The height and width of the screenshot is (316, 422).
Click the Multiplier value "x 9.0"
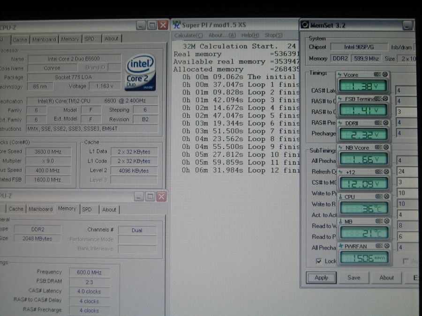(x=48, y=161)
